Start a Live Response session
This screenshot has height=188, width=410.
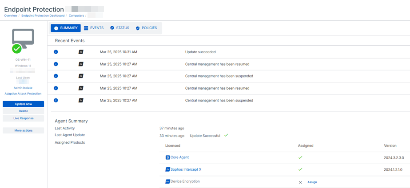pos(23,118)
